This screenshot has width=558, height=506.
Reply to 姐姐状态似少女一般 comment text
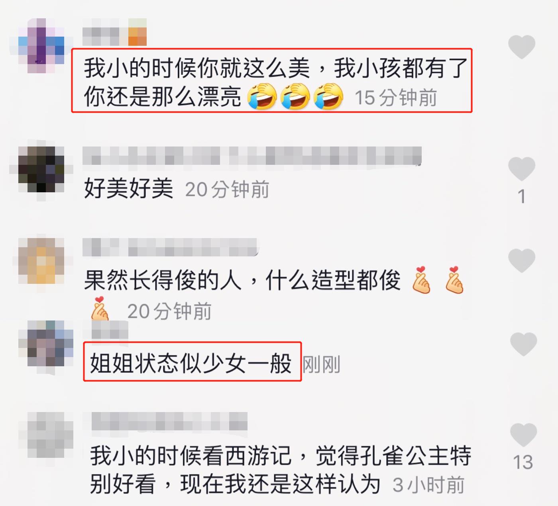[x=191, y=363]
